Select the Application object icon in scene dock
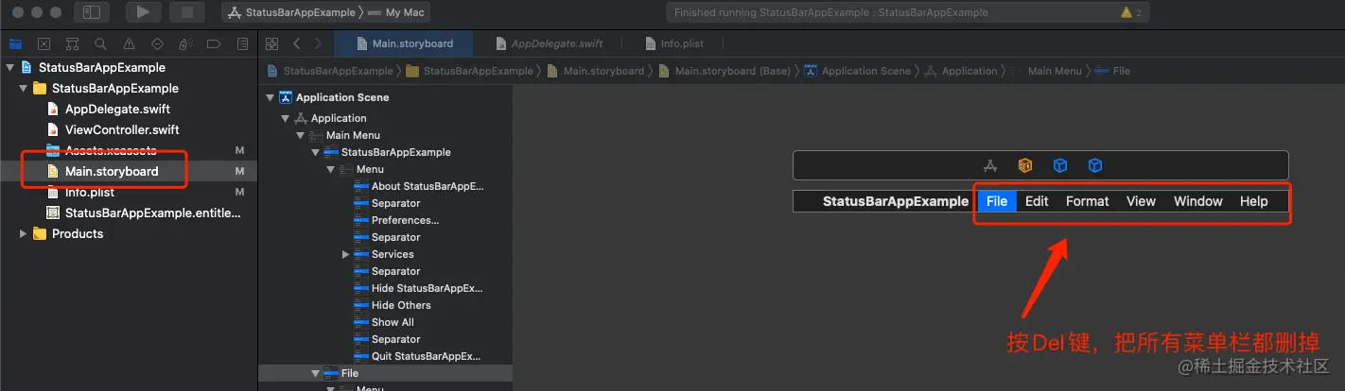1345x391 pixels. tap(990, 165)
